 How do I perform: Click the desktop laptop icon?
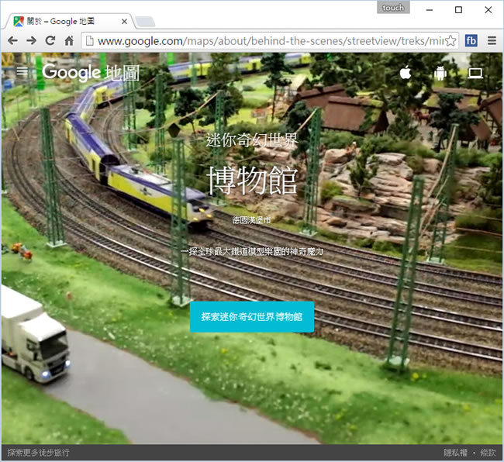coord(475,73)
